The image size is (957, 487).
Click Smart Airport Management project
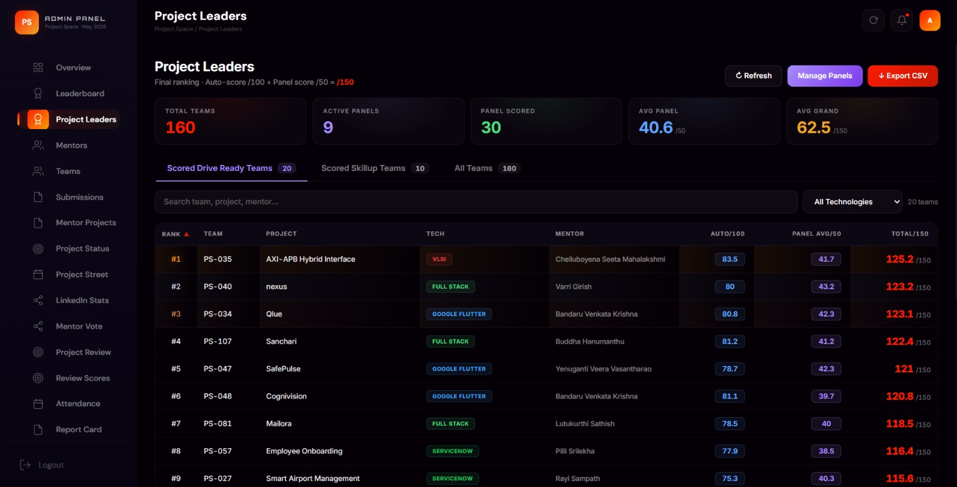(313, 479)
